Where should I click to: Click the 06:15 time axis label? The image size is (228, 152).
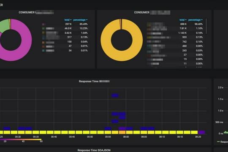180,137
